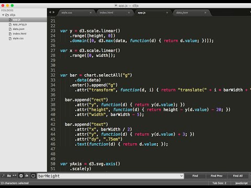The width and height of the screenshot is (251, 188).
Task: Toggle highlight matches option
Action: tap(33, 176)
